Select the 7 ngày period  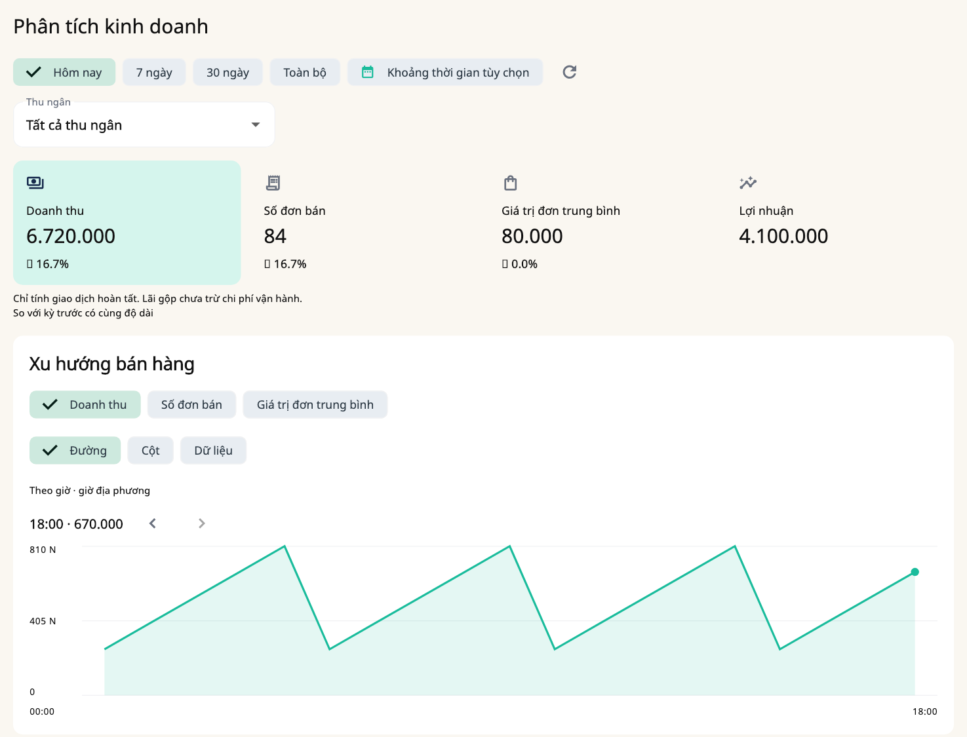[154, 72]
